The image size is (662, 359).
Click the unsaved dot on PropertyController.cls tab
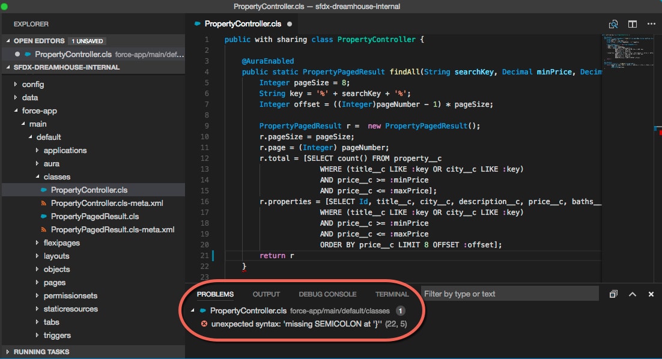pyautogui.click(x=289, y=24)
